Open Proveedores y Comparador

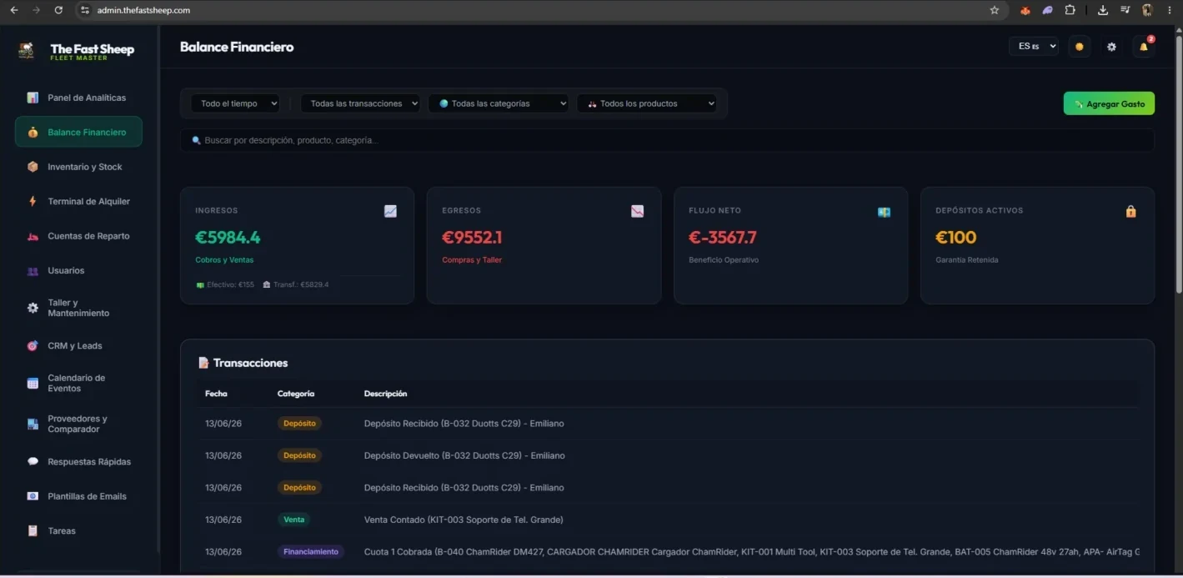tap(78, 424)
